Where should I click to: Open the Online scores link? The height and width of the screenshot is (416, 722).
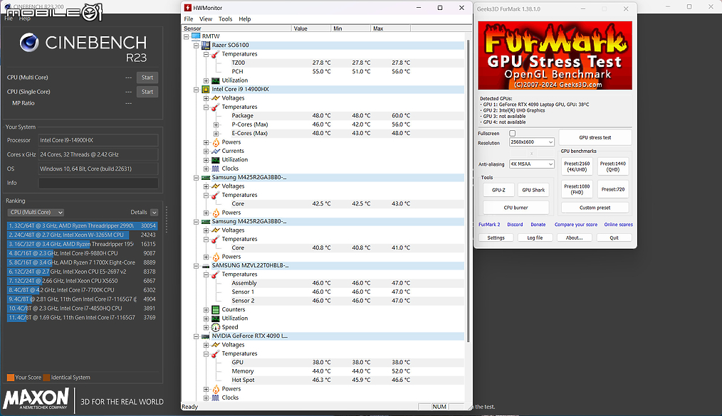618,225
